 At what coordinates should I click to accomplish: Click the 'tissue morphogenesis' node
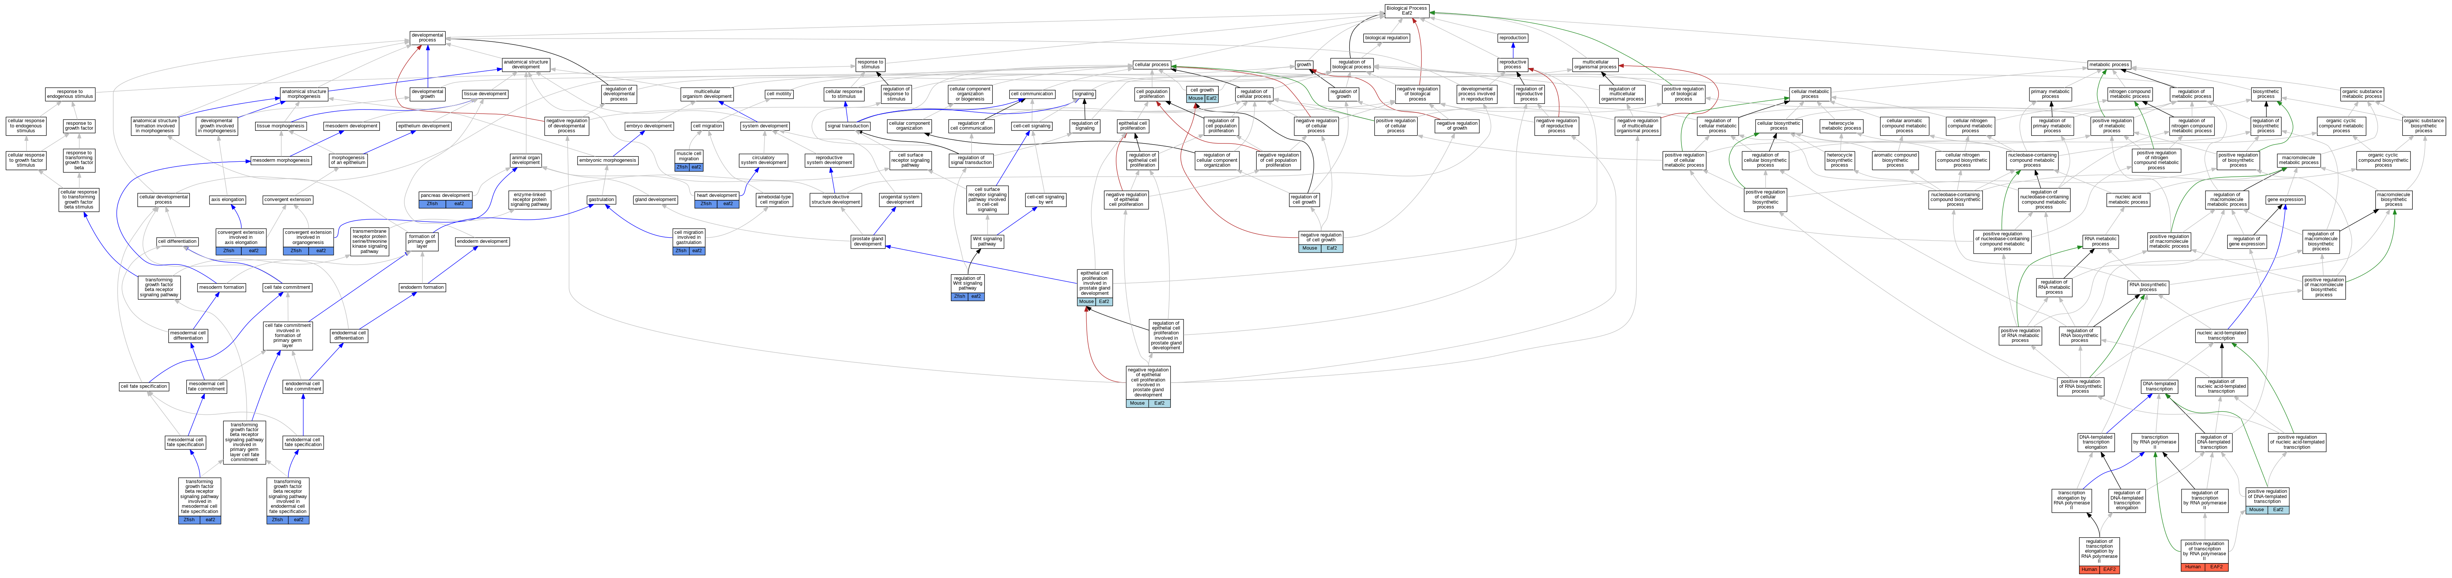coord(281,126)
